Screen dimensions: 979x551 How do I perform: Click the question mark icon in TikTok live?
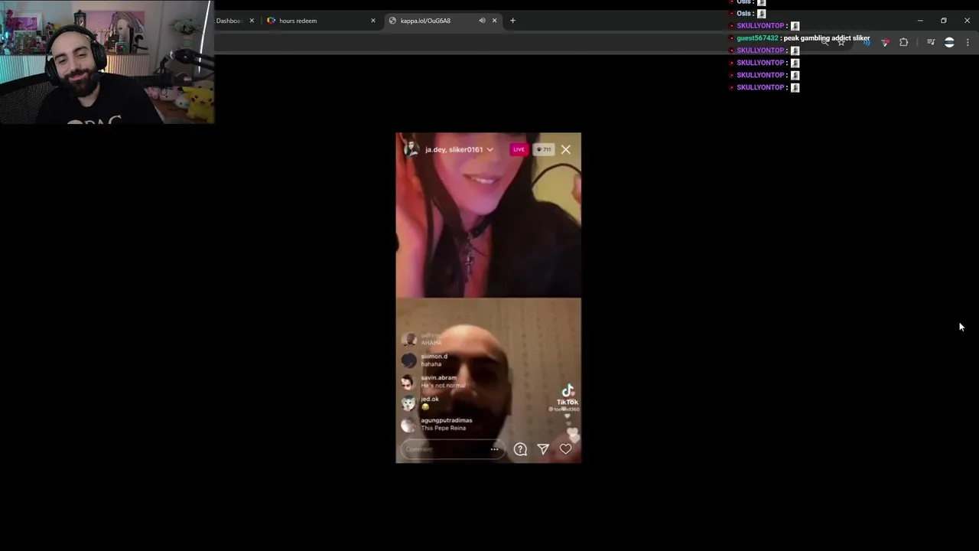[520, 449]
